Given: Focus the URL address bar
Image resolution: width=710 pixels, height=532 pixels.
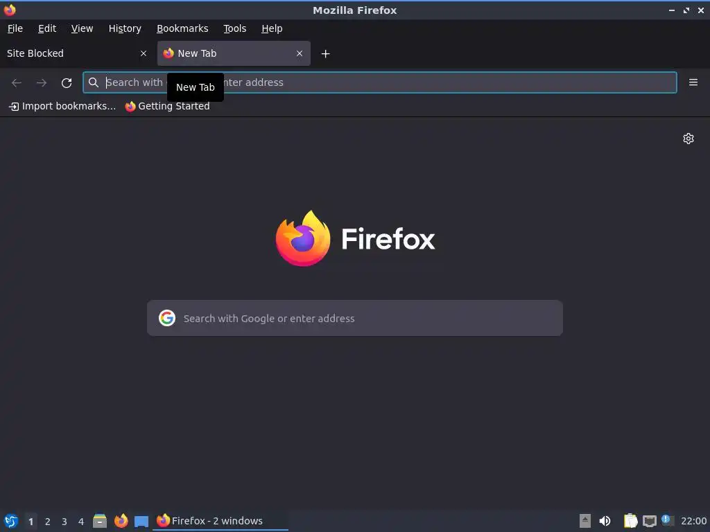Looking at the screenshot, I should pos(379,82).
